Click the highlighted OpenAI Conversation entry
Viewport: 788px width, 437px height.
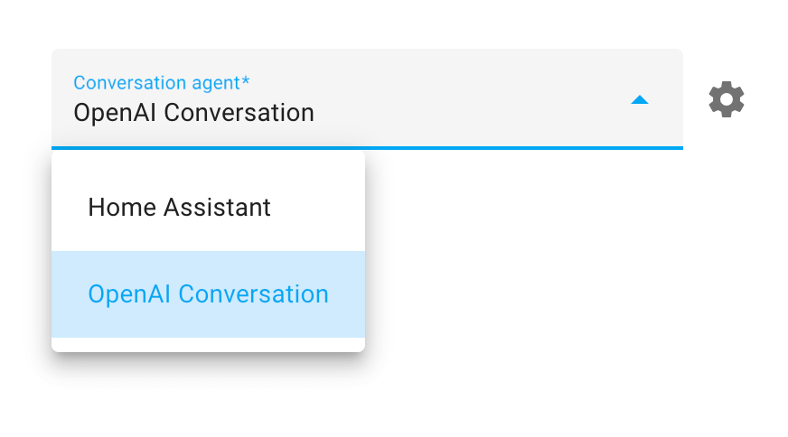tap(208, 294)
